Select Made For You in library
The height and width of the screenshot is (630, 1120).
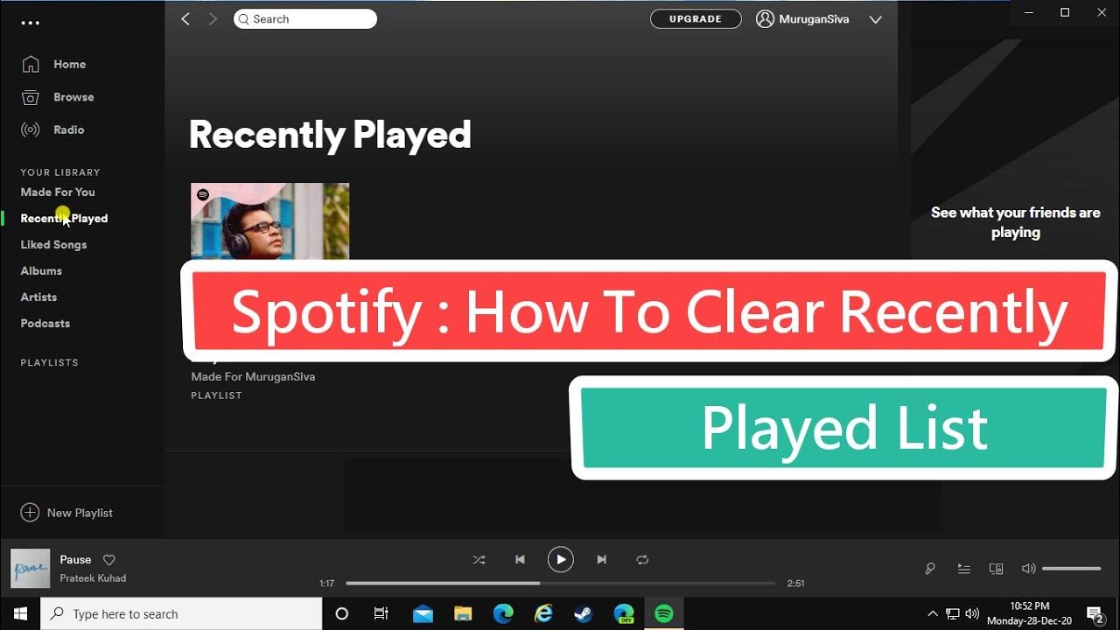coord(58,192)
